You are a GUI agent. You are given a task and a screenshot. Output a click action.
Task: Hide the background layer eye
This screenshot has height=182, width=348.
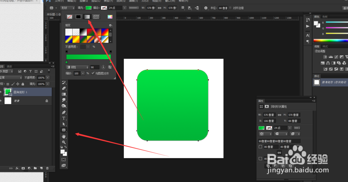click(x=1, y=101)
